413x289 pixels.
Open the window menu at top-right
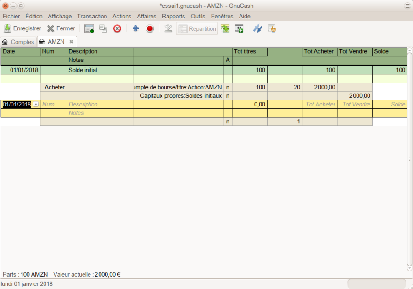pos(407,6)
